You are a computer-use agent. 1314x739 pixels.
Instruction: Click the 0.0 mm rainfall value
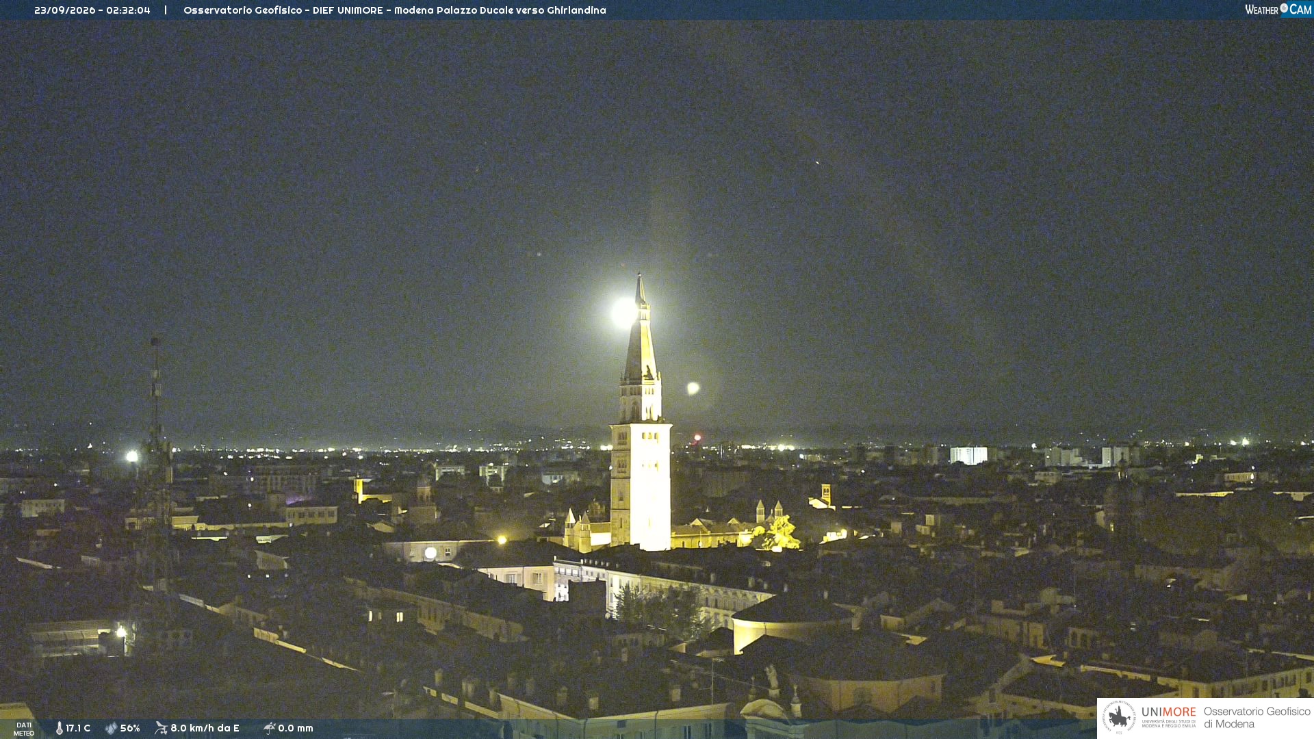click(296, 728)
